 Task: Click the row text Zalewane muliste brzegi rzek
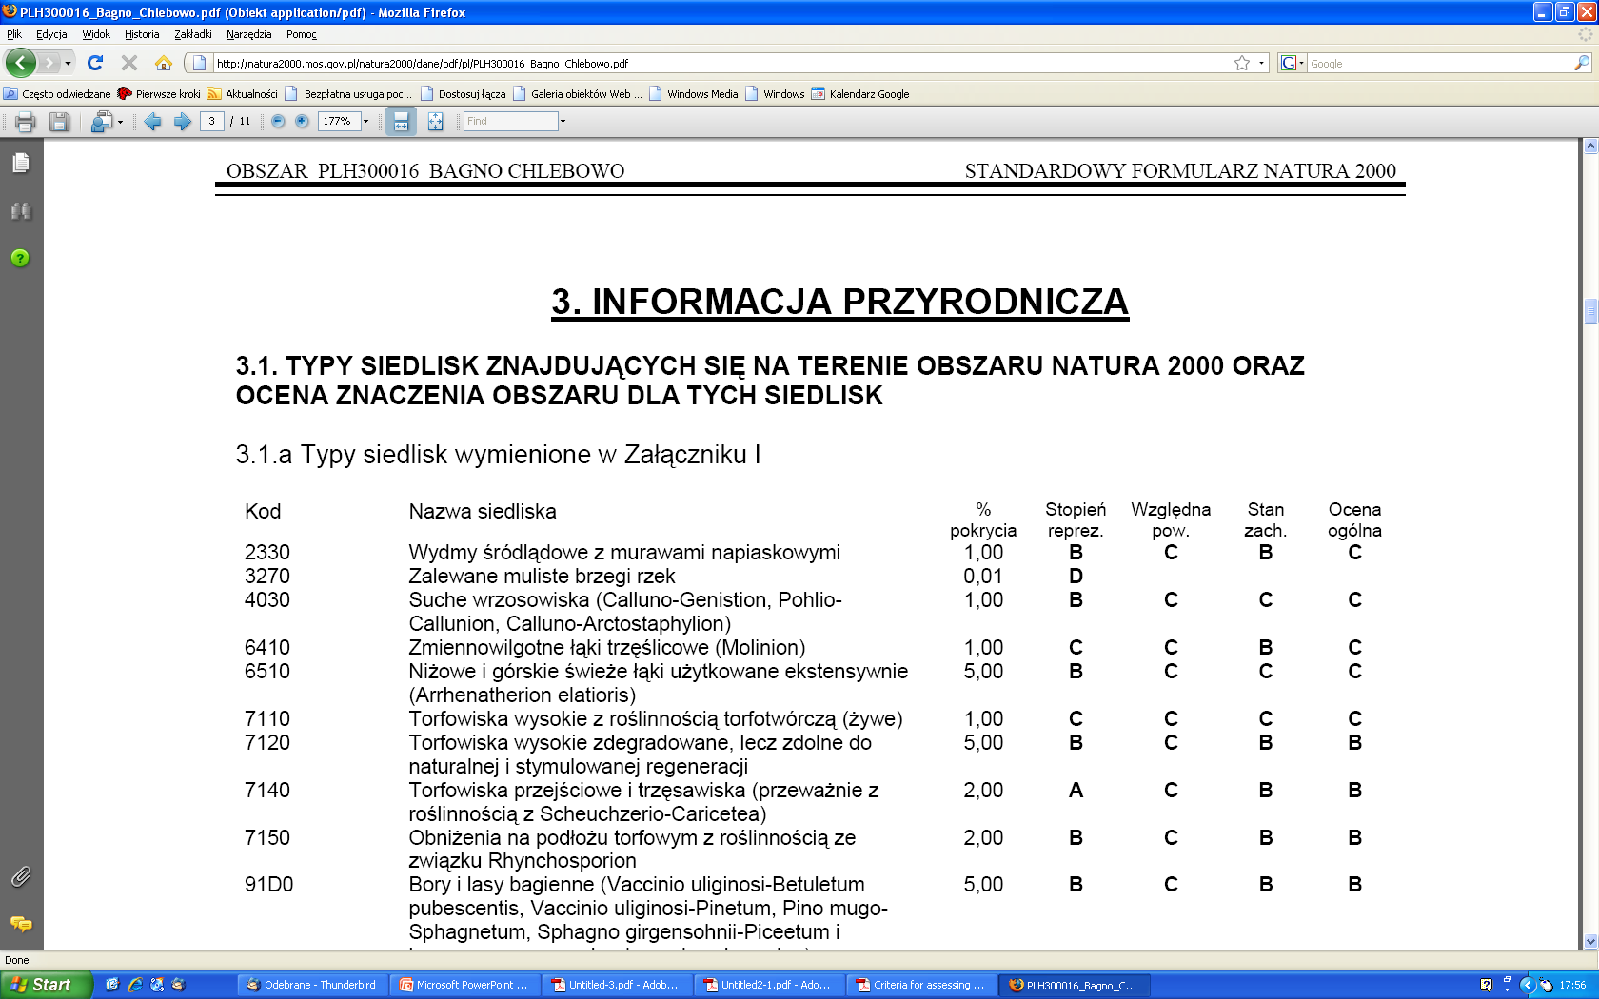[542, 576]
